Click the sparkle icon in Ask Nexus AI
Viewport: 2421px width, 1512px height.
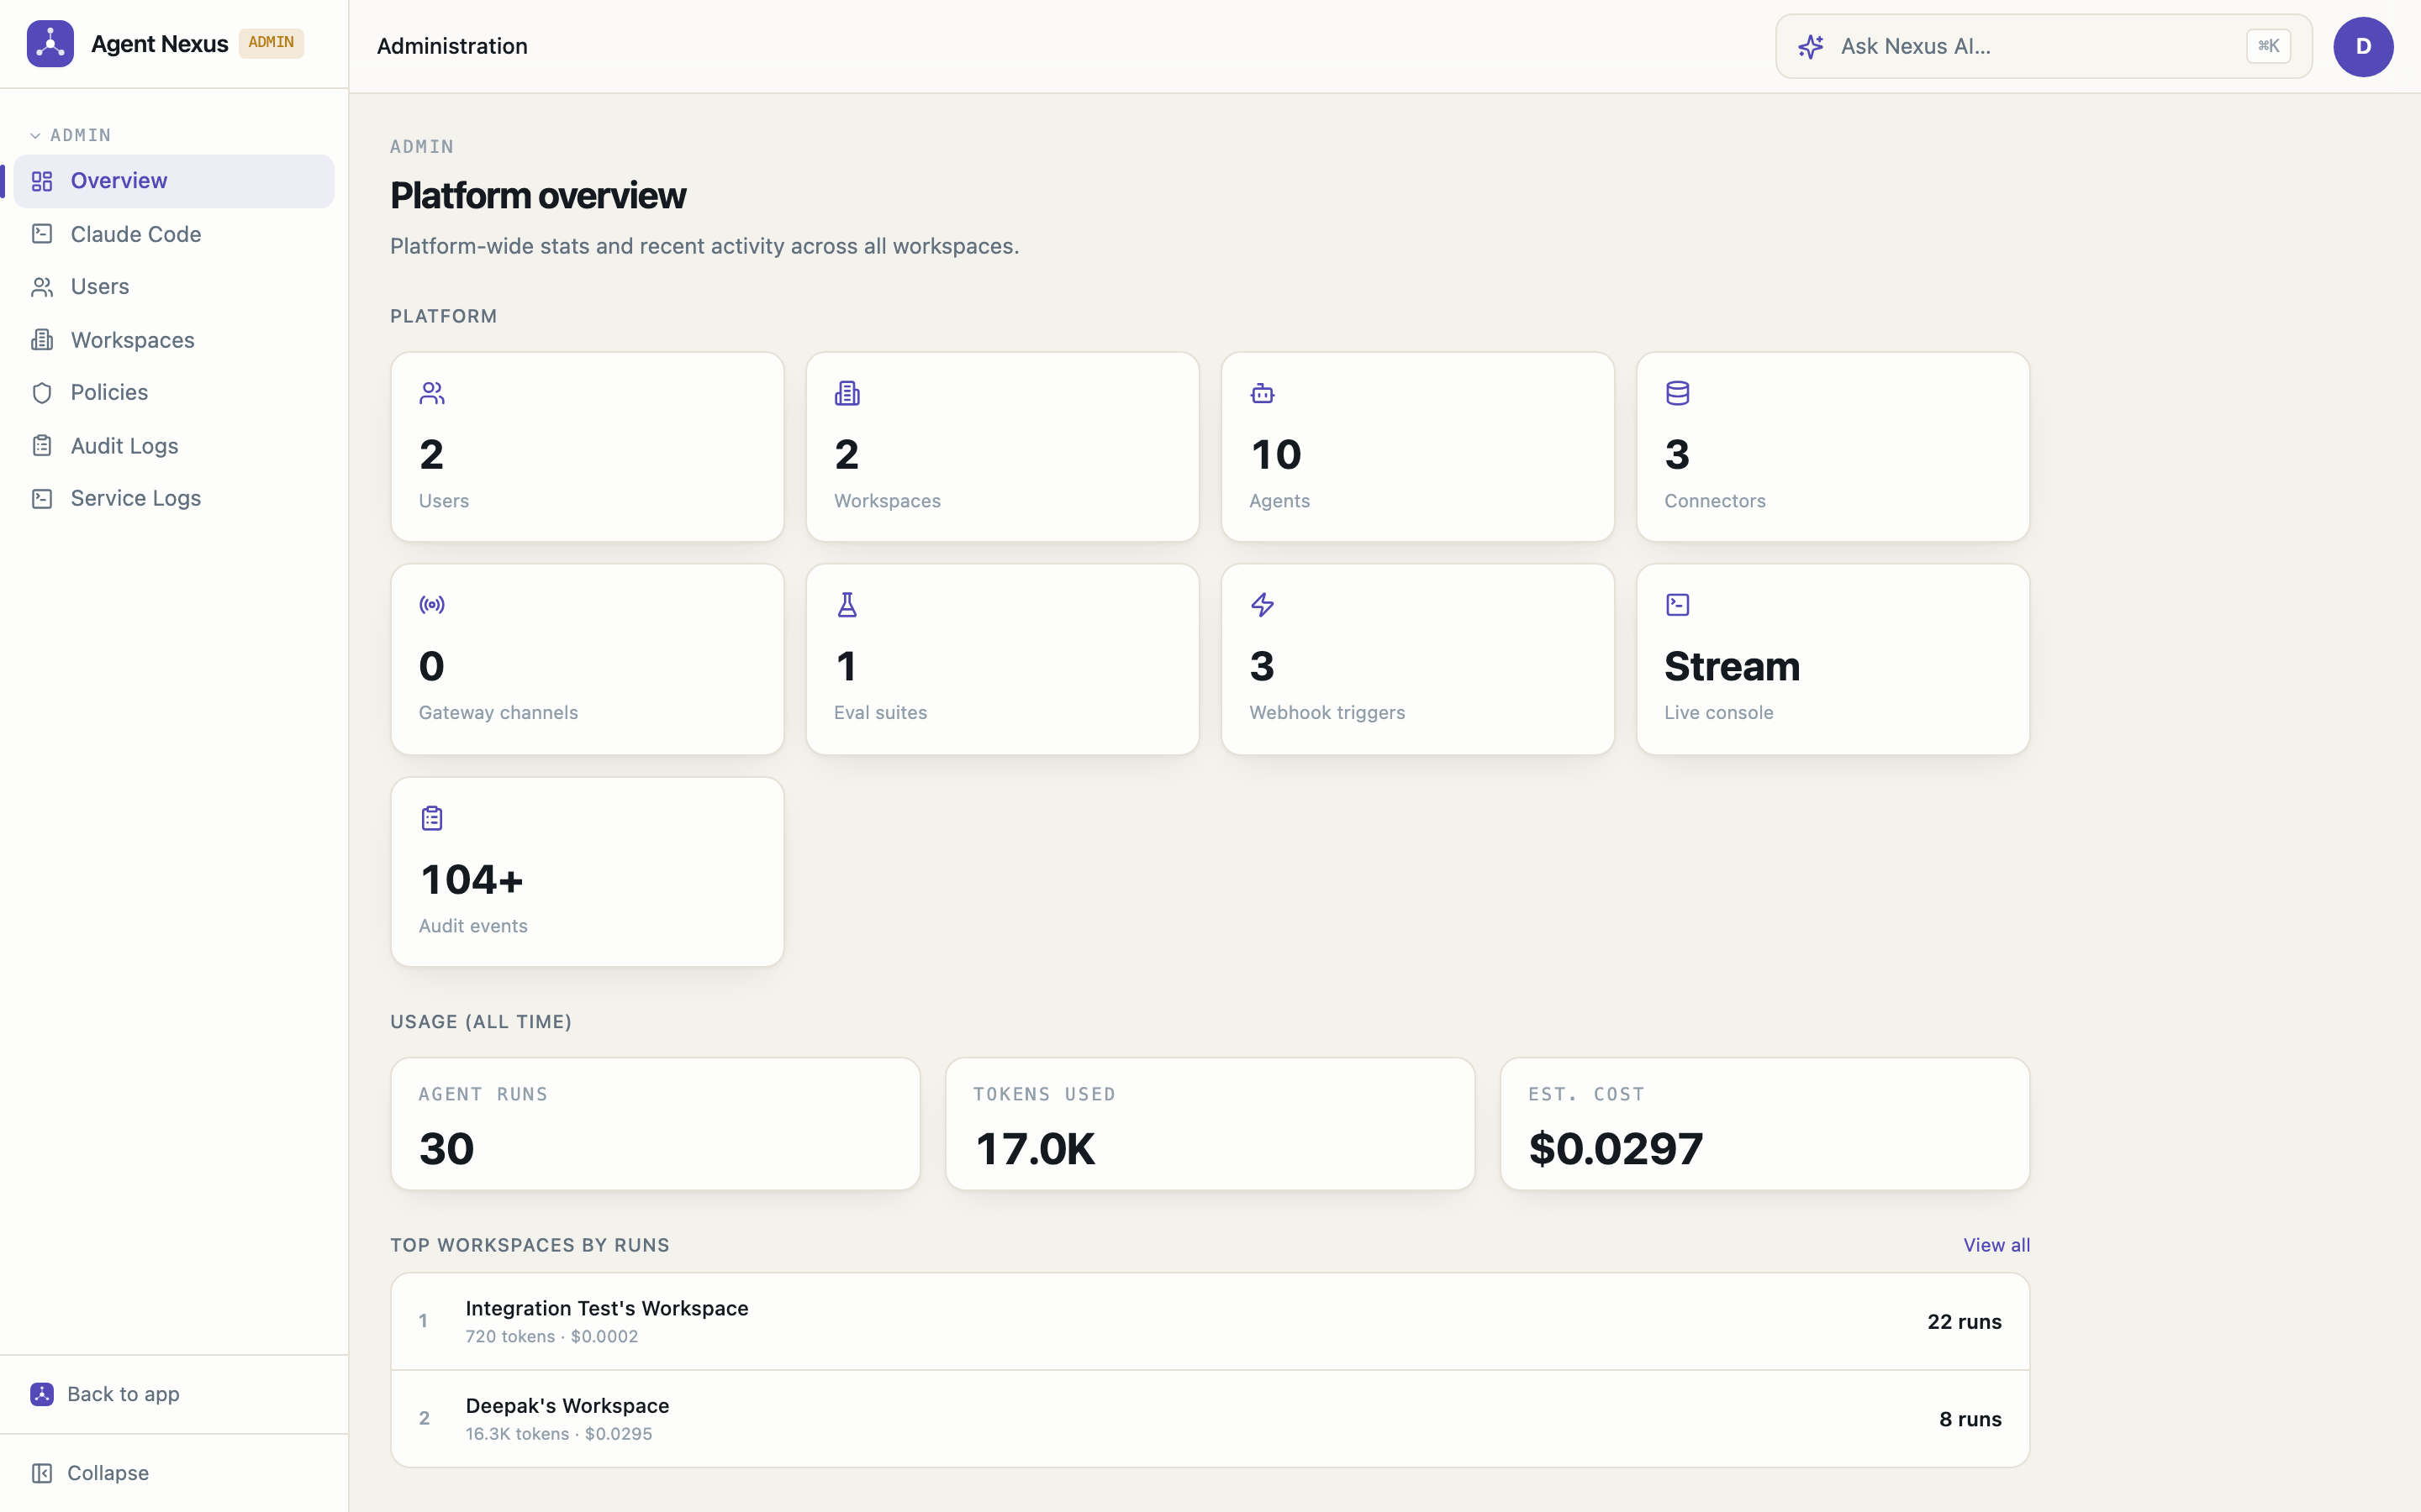(x=1811, y=46)
